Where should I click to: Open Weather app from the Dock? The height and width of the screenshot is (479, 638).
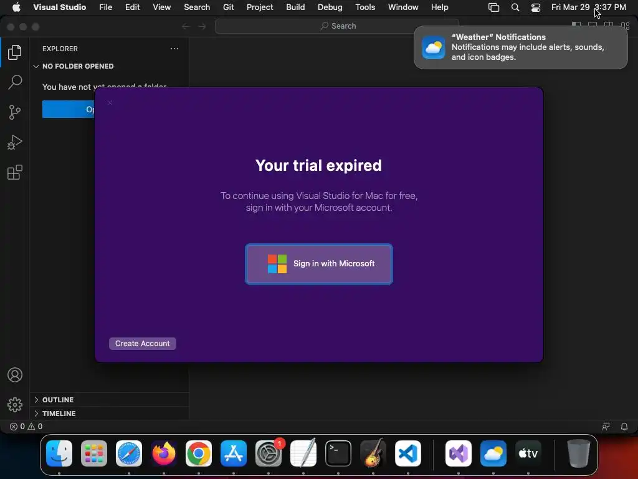(x=493, y=453)
